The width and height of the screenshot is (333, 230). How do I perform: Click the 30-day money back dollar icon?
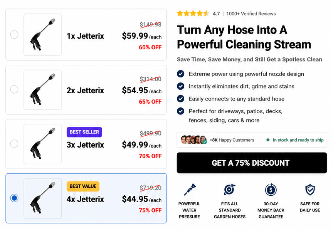(271, 190)
